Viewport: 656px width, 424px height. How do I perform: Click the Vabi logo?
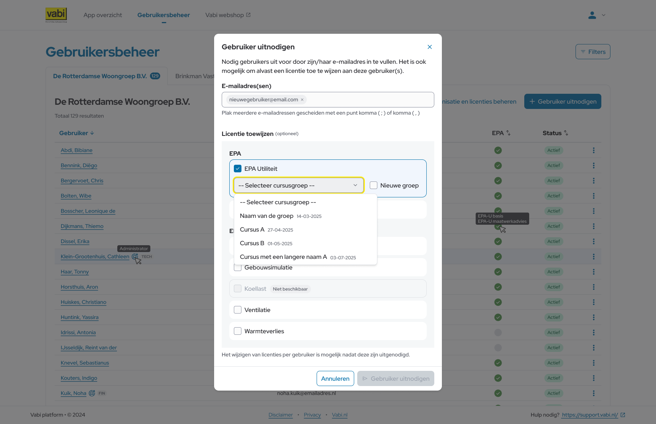coord(56,15)
